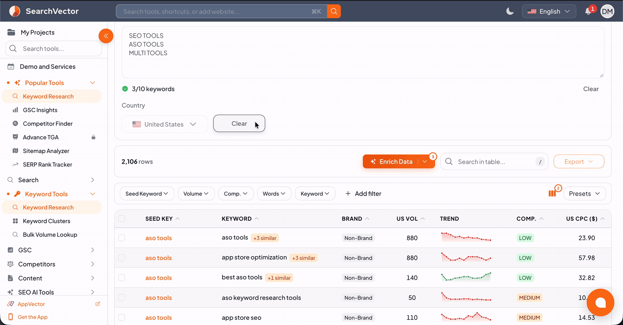
Task: Click the seed keywords text area
Action: [x=363, y=52]
